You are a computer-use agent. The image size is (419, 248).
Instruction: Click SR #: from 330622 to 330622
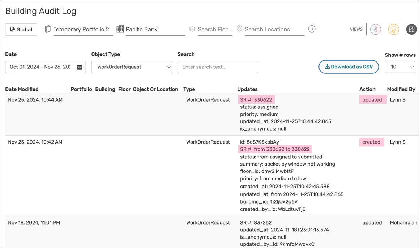[x=275, y=149]
